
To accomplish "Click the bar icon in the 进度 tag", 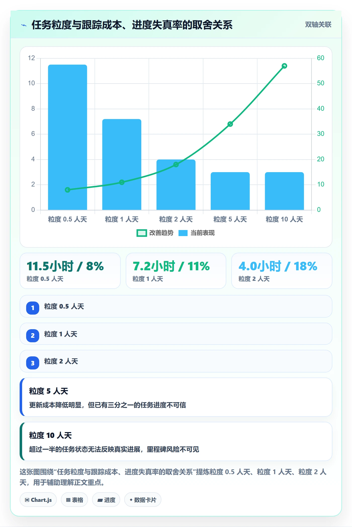I will 100,500.
